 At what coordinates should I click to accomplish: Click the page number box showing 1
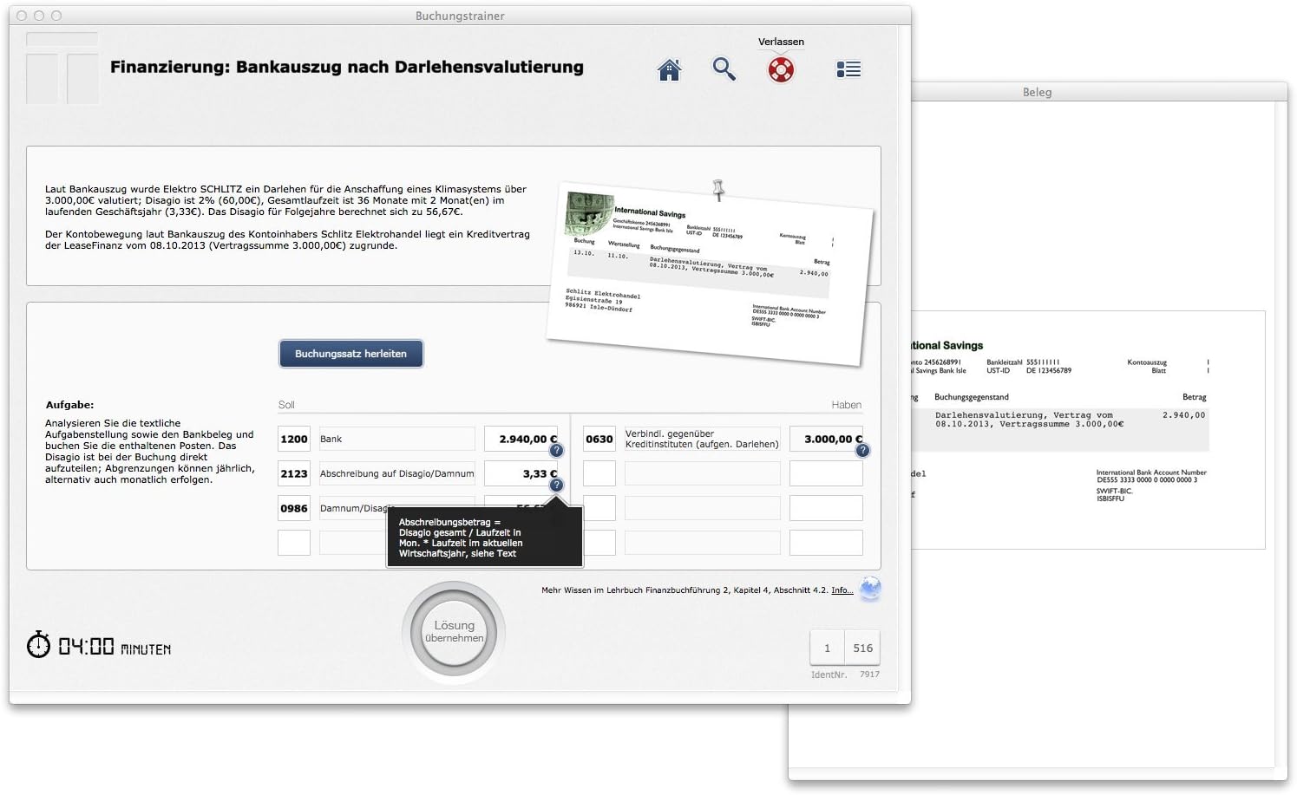click(x=826, y=648)
